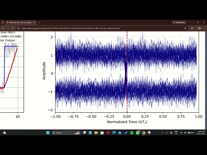
Task: Click the Amplitude axis label
Action: click(44, 71)
